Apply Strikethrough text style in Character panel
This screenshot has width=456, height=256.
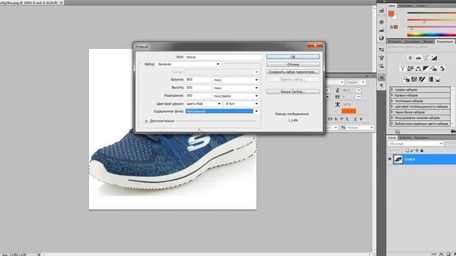coord(361,119)
